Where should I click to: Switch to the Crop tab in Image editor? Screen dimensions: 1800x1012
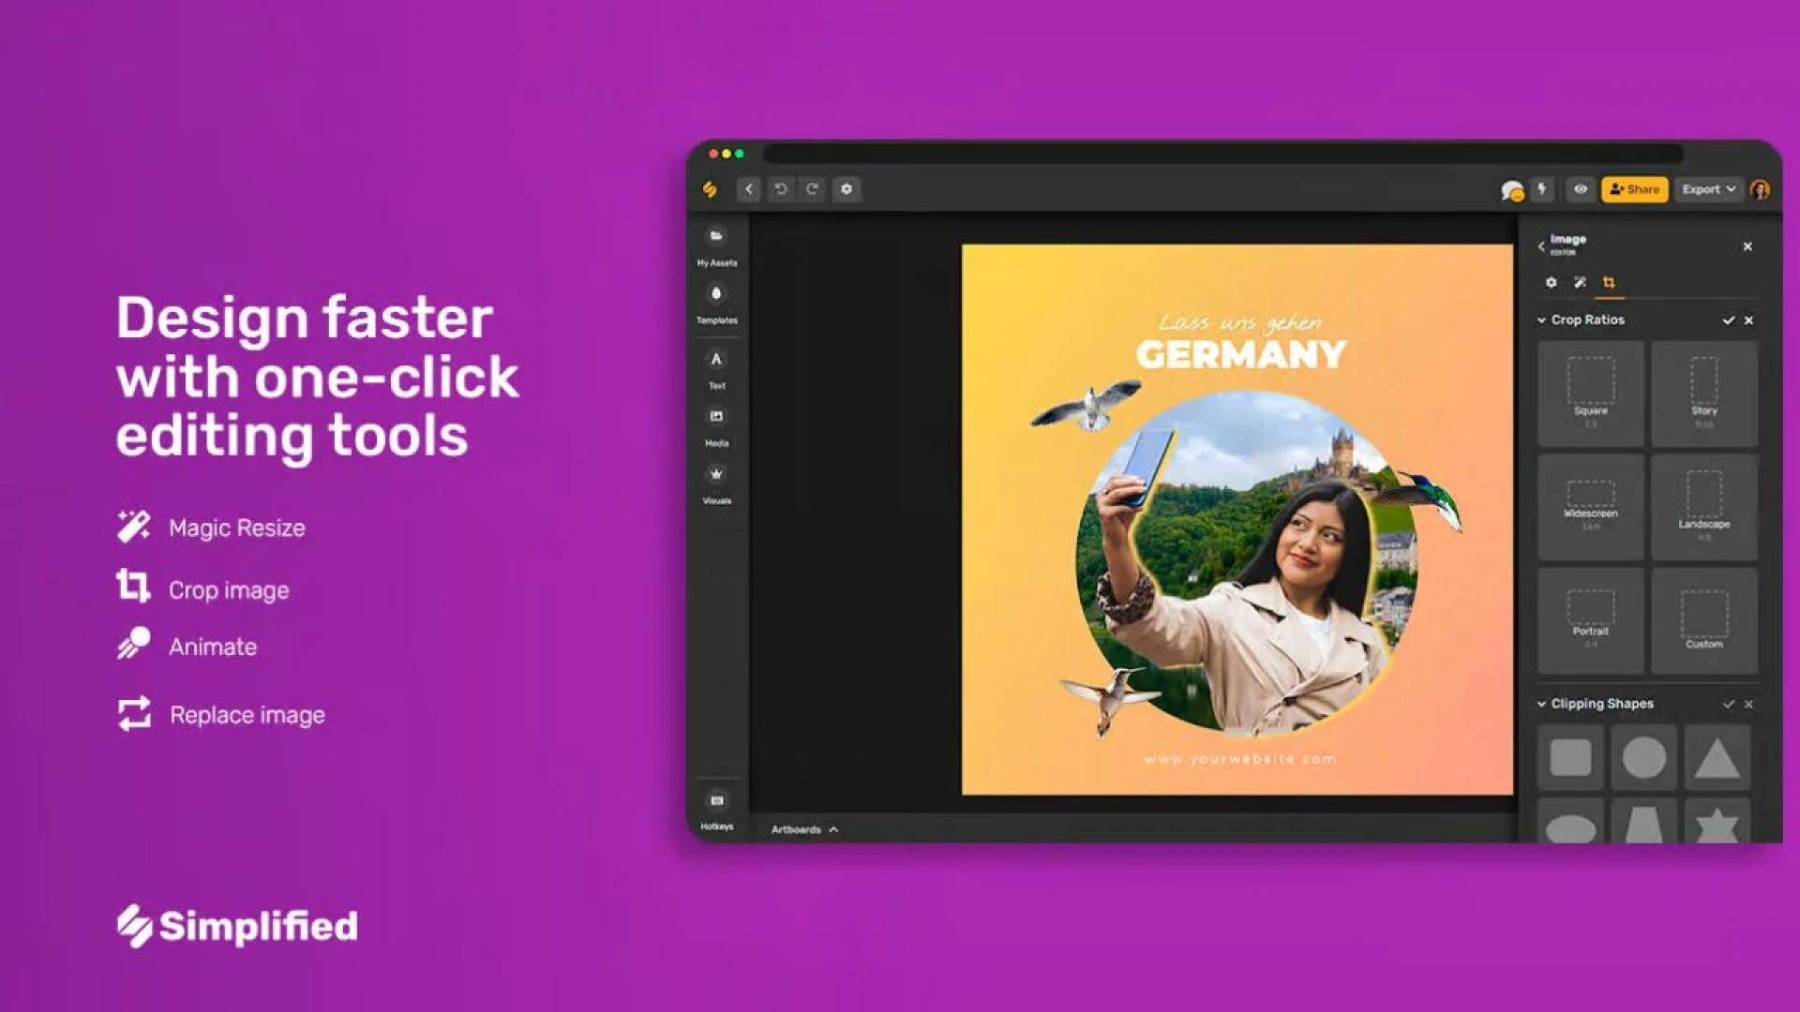click(1611, 282)
